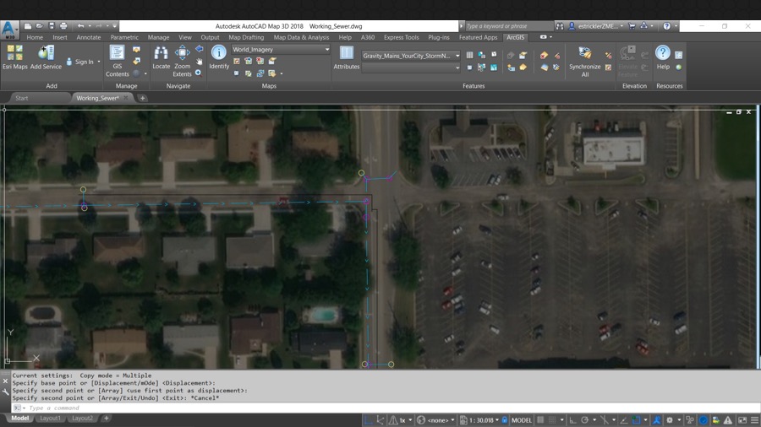The height and width of the screenshot is (427, 761).
Task: Go to previous extent blue arrow
Action: 199,49
